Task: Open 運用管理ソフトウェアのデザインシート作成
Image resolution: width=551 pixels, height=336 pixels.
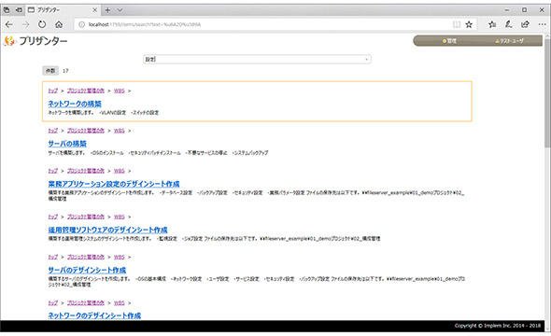Action: 108,230
